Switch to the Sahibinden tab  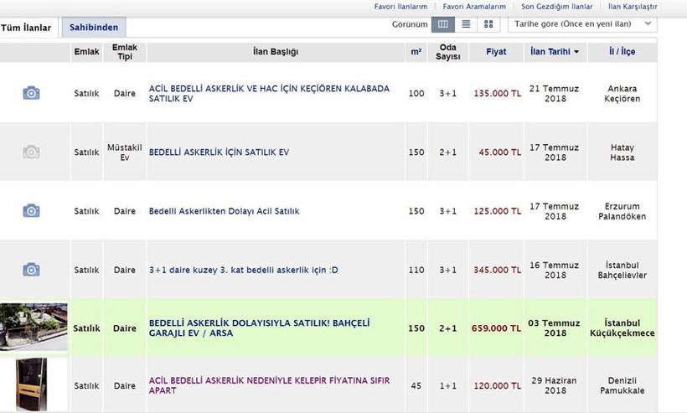coord(94,28)
